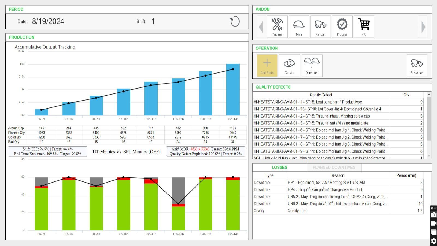Click the Quality Defects scrollbar down arrow
This screenshot has height=246, width=437.
(429, 156)
